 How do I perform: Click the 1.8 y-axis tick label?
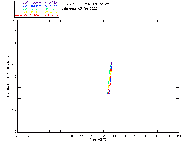click(x=14, y=42)
